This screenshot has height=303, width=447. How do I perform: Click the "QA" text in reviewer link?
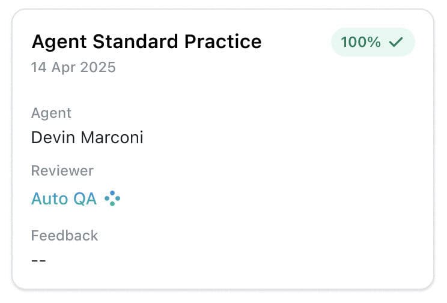pyautogui.click(x=85, y=198)
